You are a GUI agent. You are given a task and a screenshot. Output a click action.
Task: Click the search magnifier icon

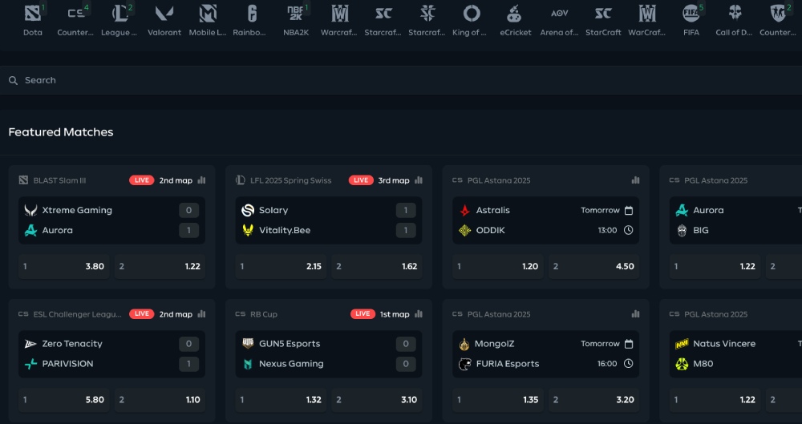point(14,80)
